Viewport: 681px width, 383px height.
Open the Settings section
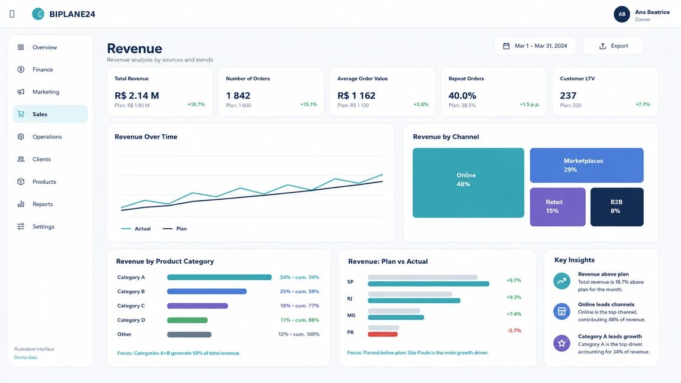point(50,227)
